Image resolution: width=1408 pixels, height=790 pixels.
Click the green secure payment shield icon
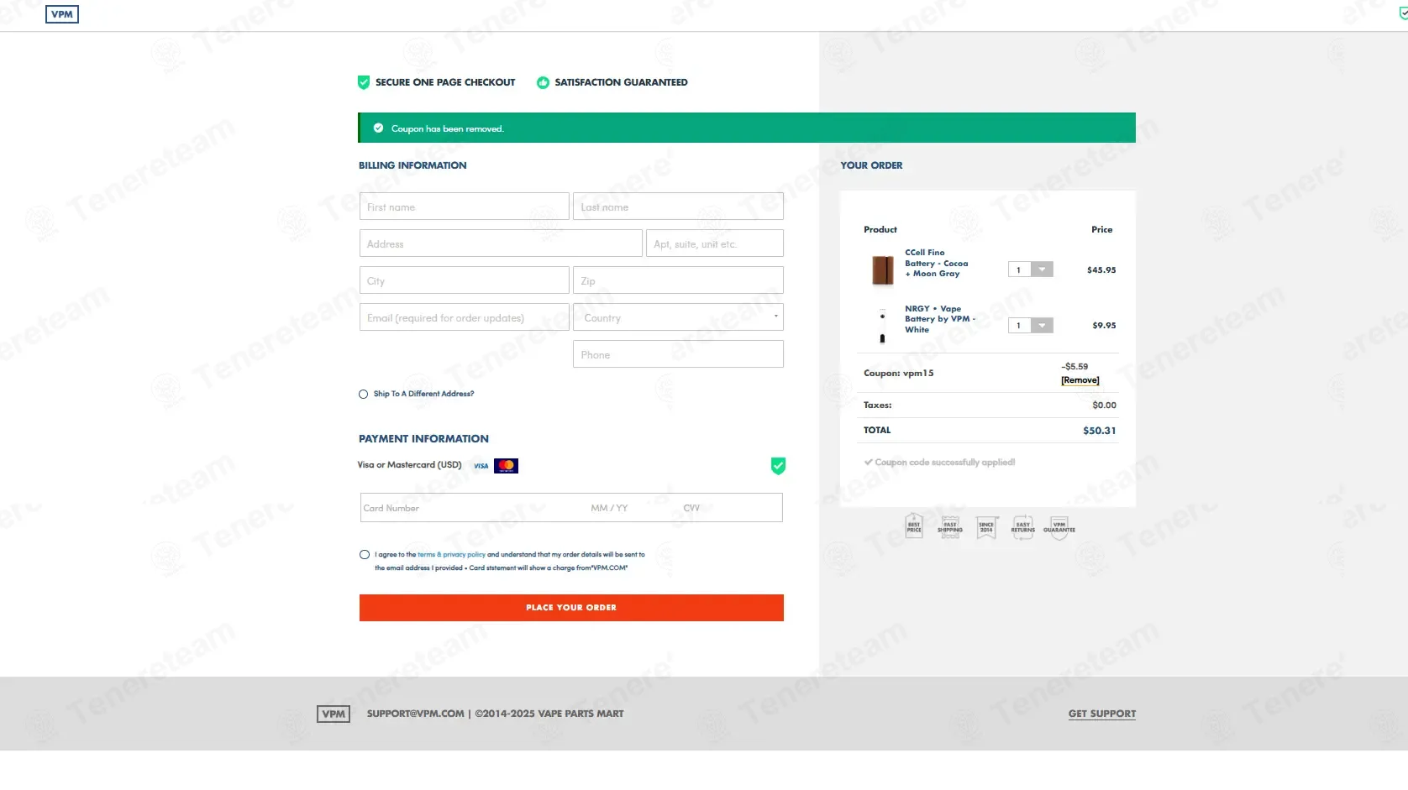[x=778, y=466]
